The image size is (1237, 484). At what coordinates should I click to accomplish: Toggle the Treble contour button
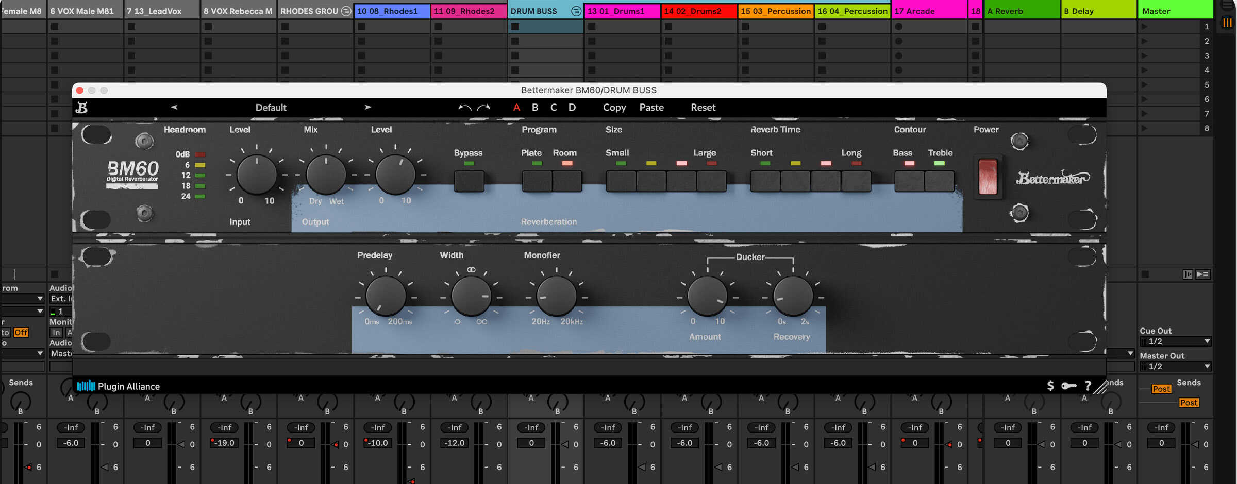pyautogui.click(x=939, y=181)
